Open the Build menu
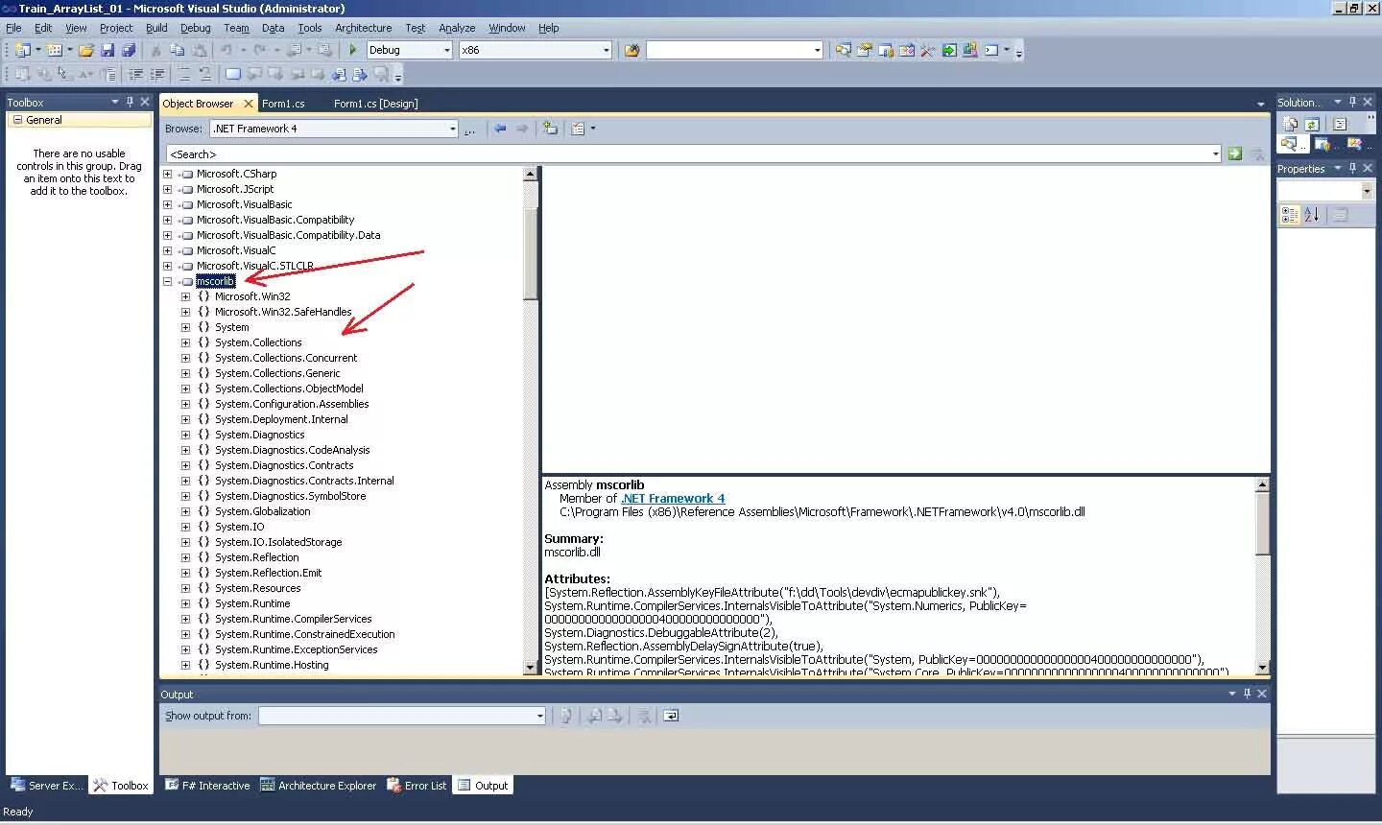The height and width of the screenshot is (825, 1382). click(x=156, y=28)
